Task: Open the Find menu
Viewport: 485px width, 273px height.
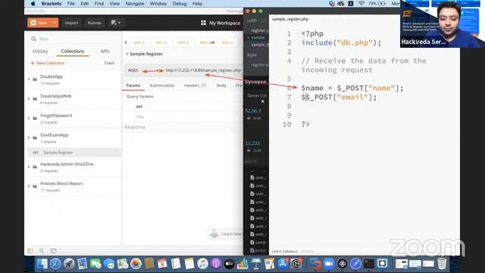Action: coord(99,4)
